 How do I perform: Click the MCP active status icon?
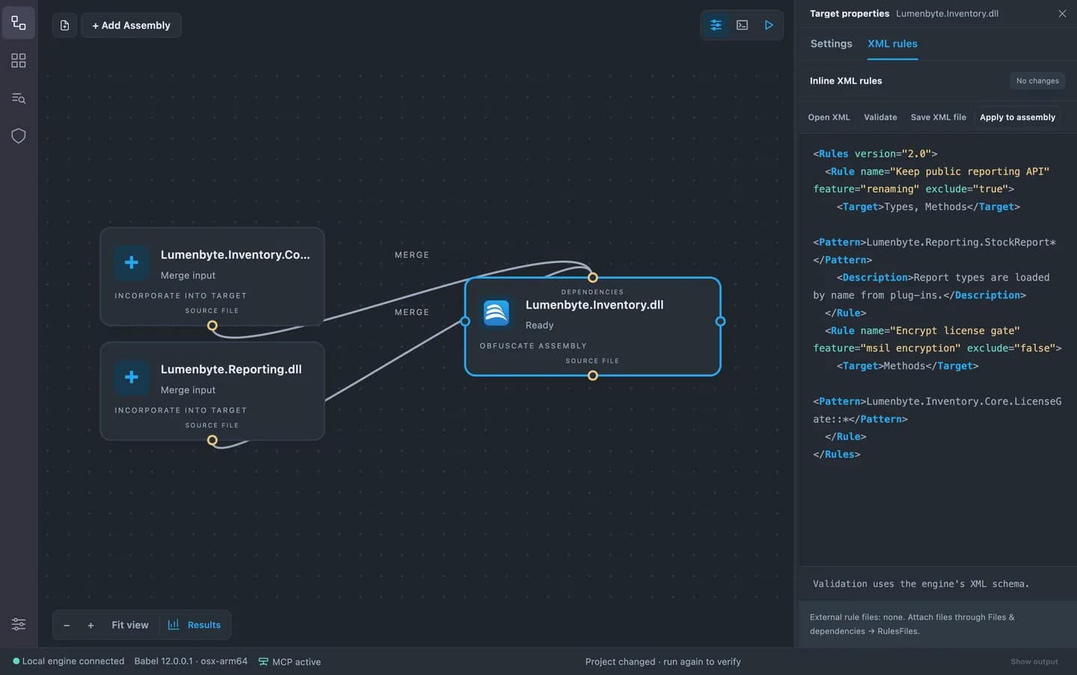(x=263, y=662)
